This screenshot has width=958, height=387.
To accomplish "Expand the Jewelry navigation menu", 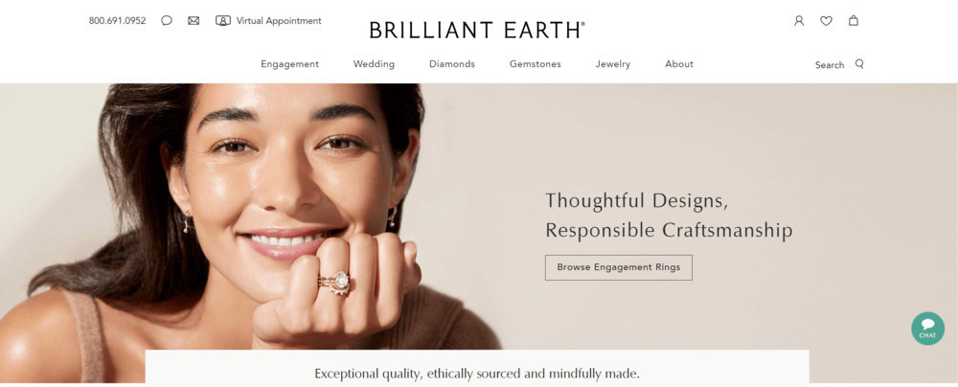I will coord(613,64).
